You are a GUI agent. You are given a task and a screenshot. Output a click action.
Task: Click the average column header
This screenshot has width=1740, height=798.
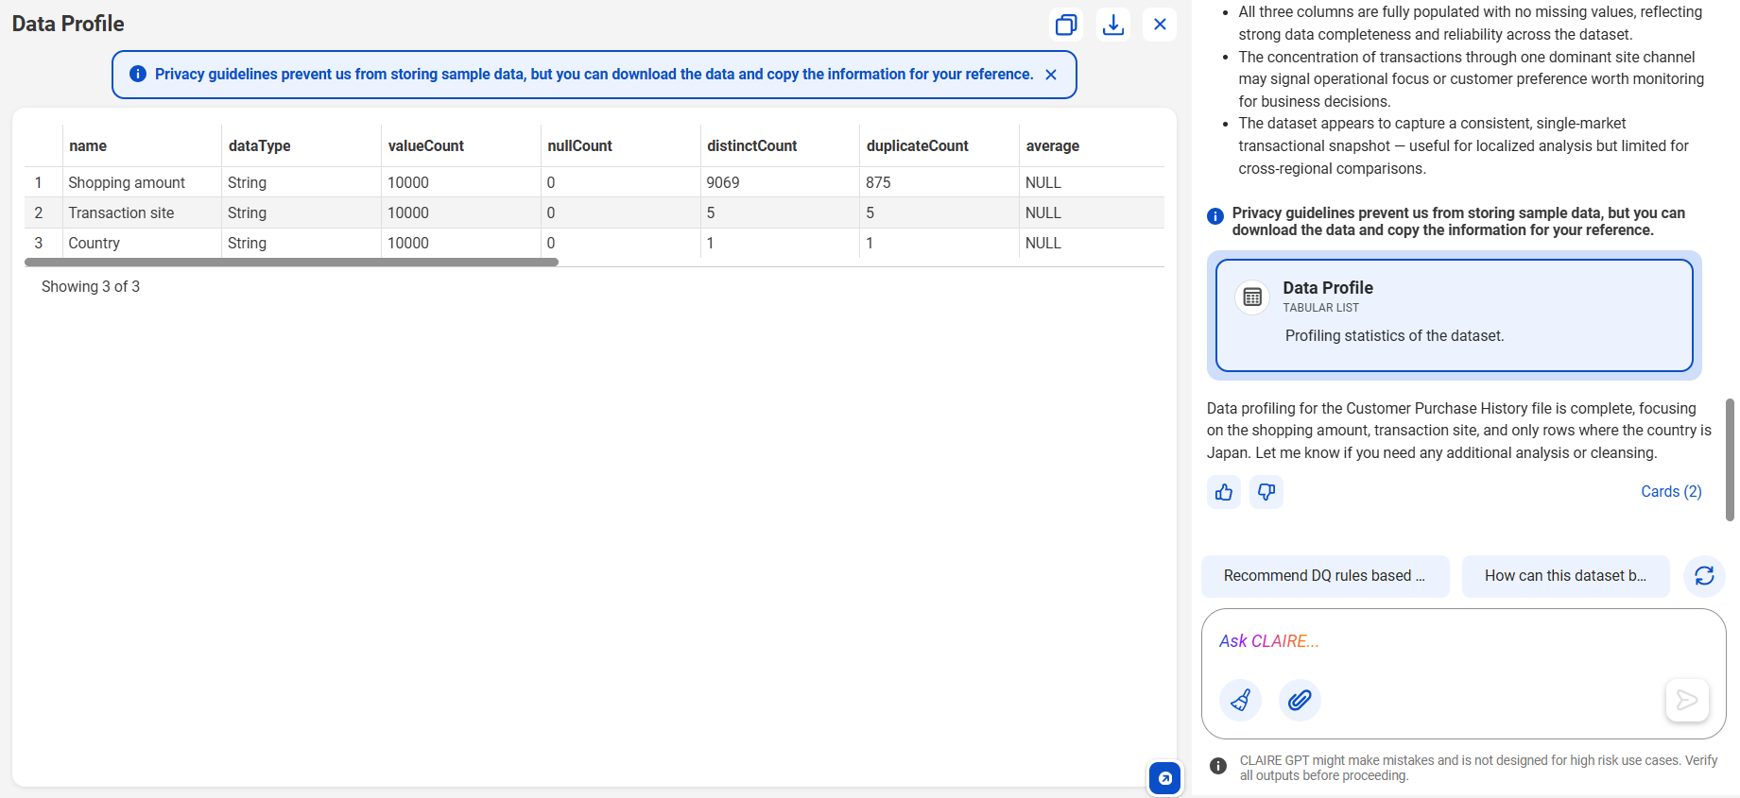pyautogui.click(x=1092, y=145)
